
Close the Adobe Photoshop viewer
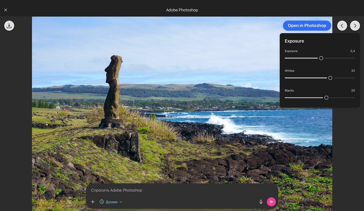pyautogui.click(x=6, y=10)
